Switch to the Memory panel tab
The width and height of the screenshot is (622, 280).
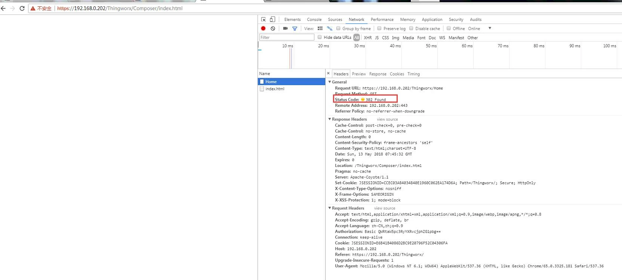point(408,19)
